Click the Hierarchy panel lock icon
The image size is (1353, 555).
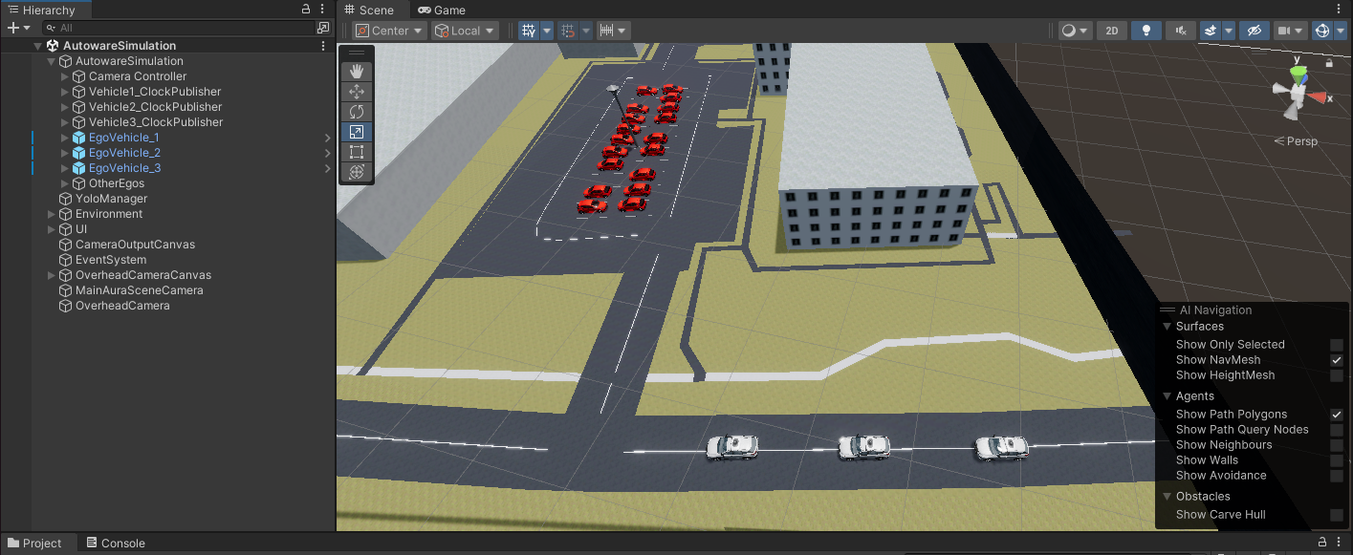[x=306, y=9]
